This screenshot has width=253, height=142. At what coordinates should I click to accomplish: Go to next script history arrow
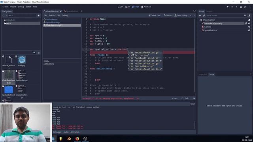coord(194,15)
